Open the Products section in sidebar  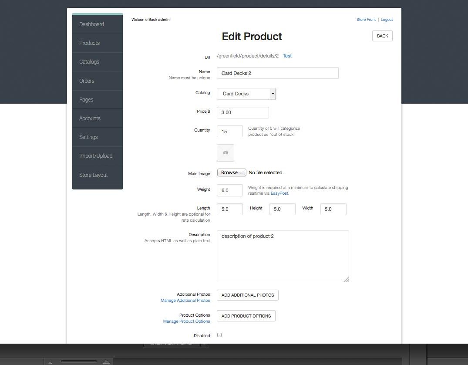(89, 43)
